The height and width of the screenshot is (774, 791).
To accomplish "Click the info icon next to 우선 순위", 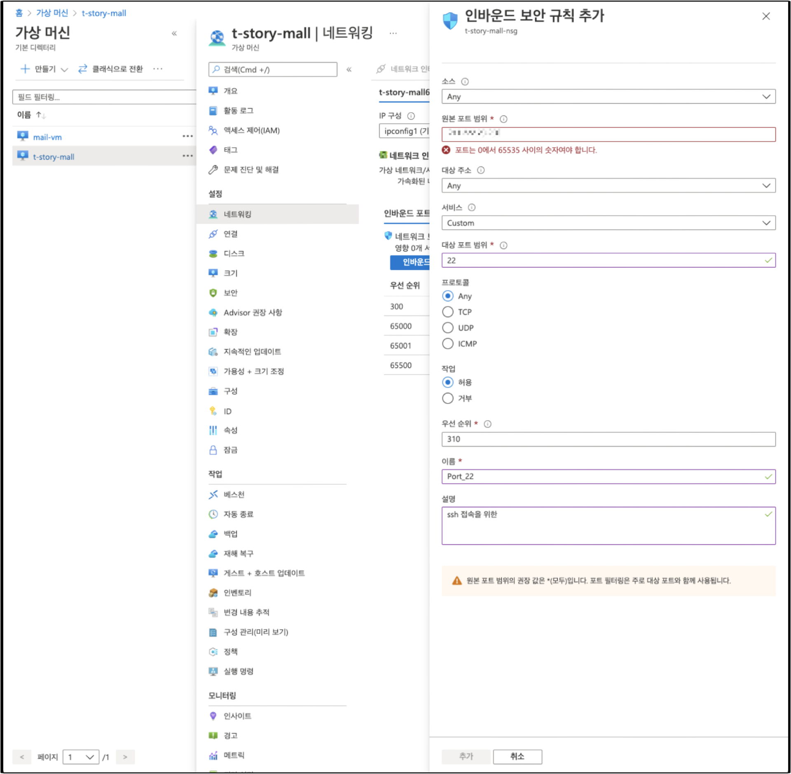I will tap(487, 424).
